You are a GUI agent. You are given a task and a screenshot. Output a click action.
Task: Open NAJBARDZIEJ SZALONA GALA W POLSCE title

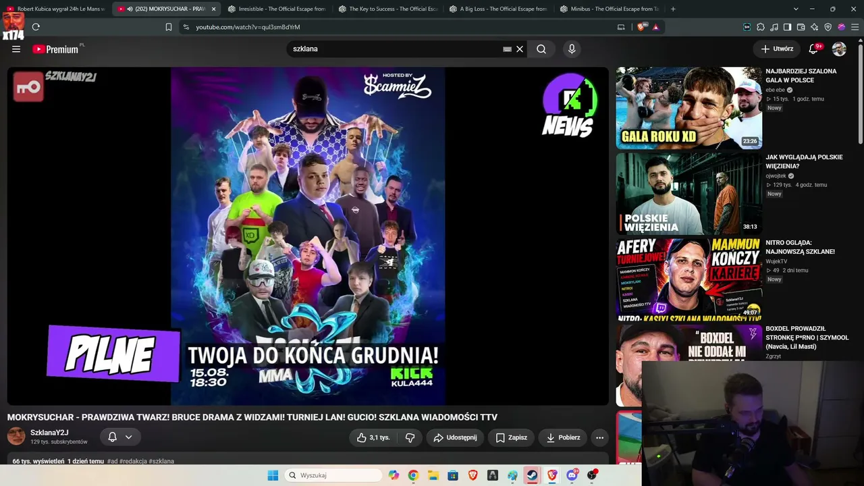(801, 76)
